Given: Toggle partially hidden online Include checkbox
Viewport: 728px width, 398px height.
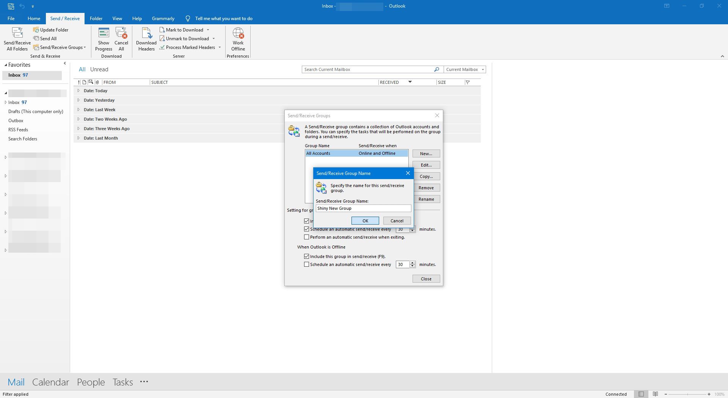Looking at the screenshot, I should tap(307, 221).
